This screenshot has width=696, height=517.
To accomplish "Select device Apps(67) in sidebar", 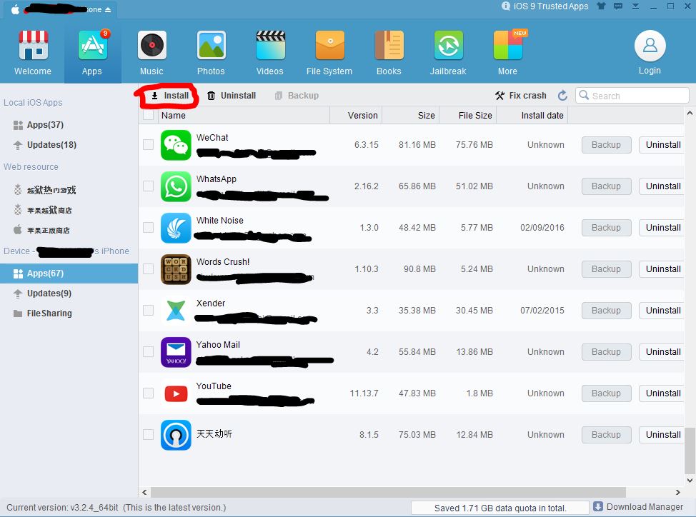I will coord(69,273).
